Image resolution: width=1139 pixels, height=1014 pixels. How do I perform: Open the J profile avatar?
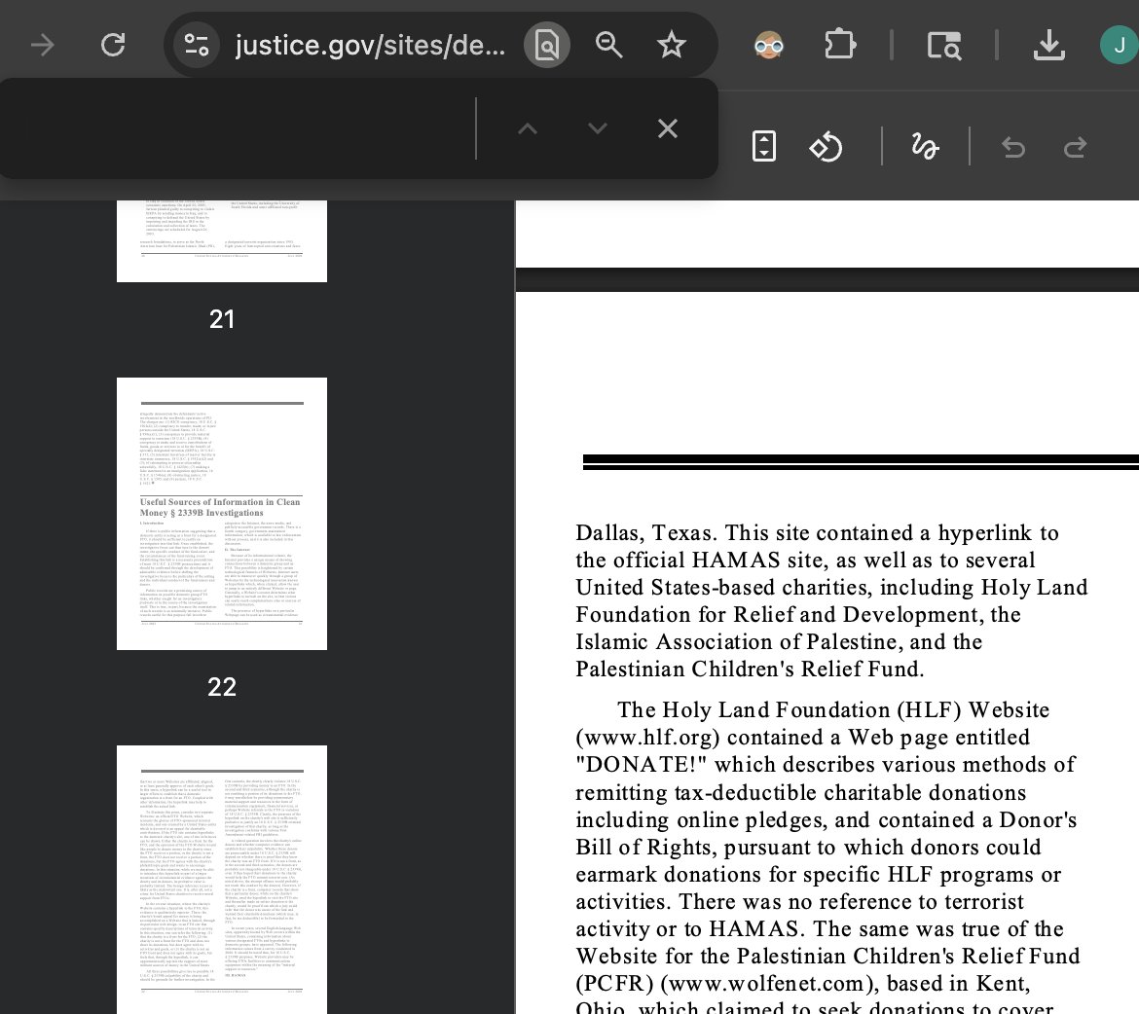(x=1118, y=45)
